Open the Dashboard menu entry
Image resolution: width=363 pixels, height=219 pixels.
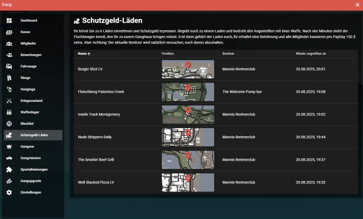(x=33, y=20)
